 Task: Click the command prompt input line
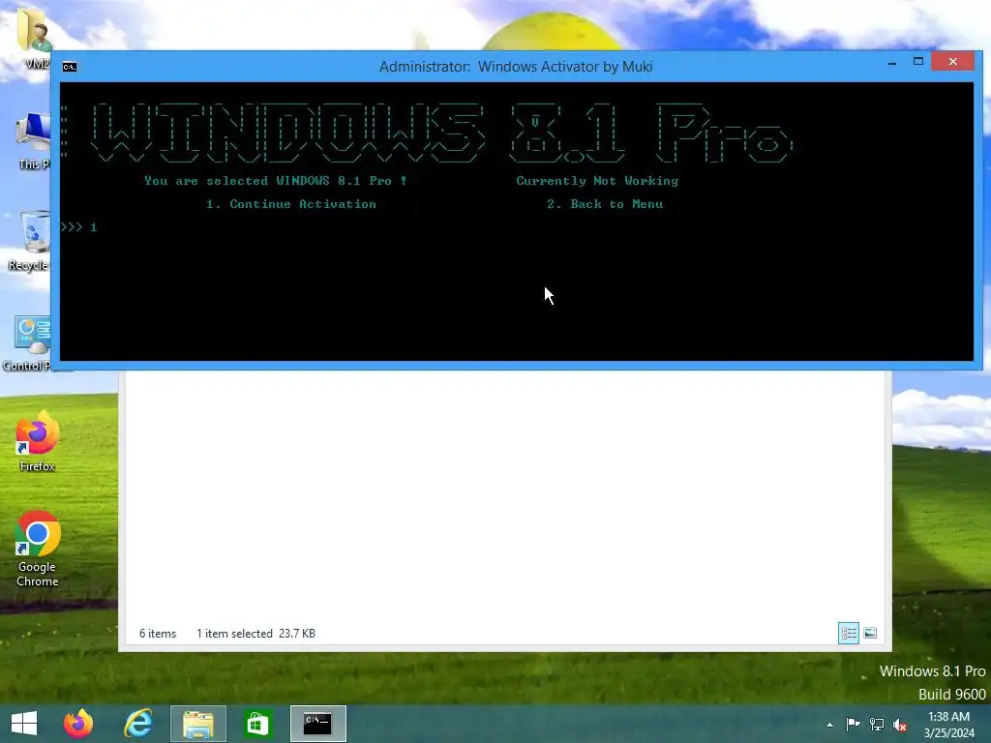point(517,227)
